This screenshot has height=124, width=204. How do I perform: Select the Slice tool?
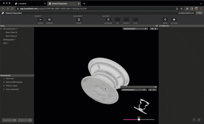coord(136,20)
